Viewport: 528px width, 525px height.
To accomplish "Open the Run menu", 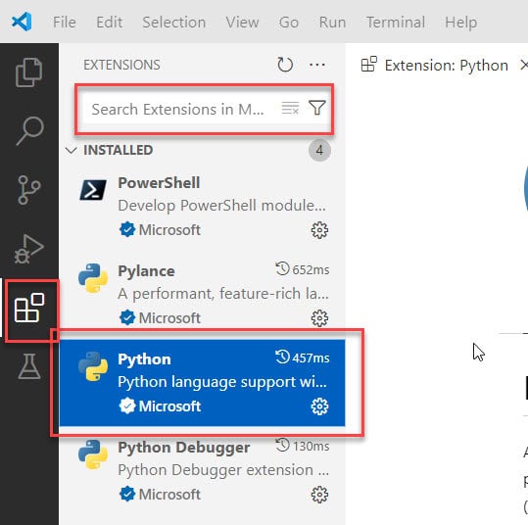I will point(332,23).
